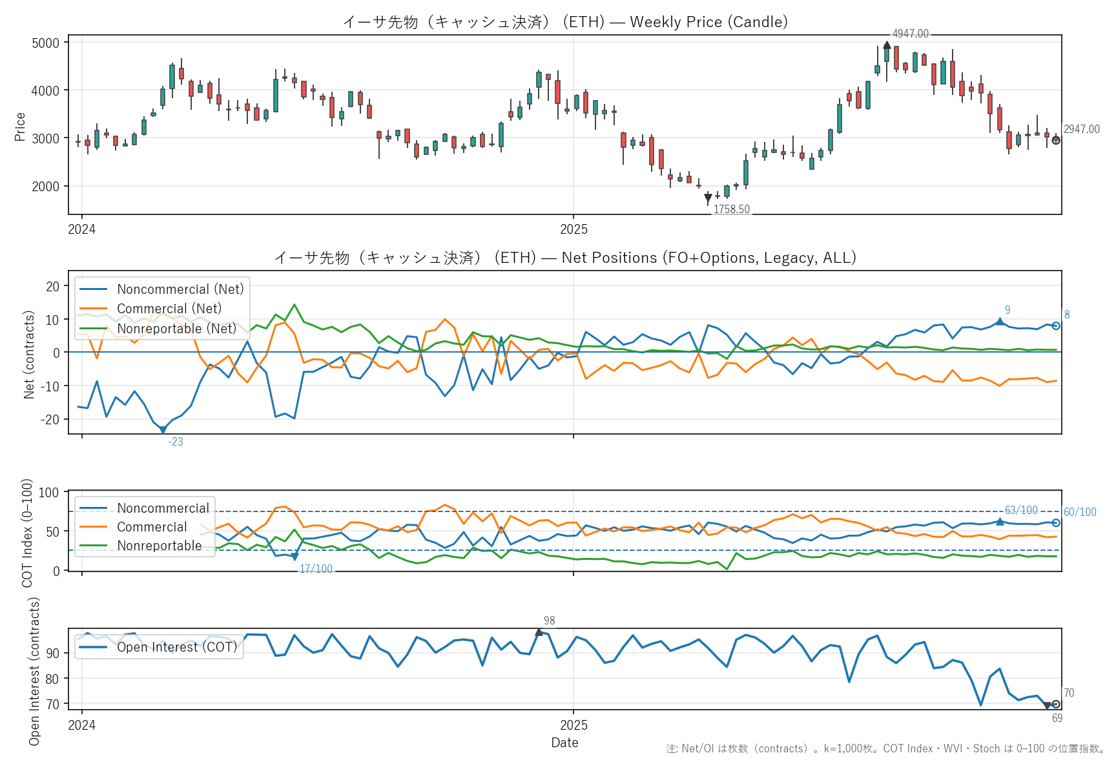Click the last Open Interest circle marker at 70
The image size is (1116, 762).
tap(1056, 705)
